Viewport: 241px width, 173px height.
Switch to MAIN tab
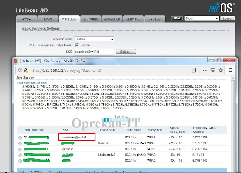coord(48,19)
